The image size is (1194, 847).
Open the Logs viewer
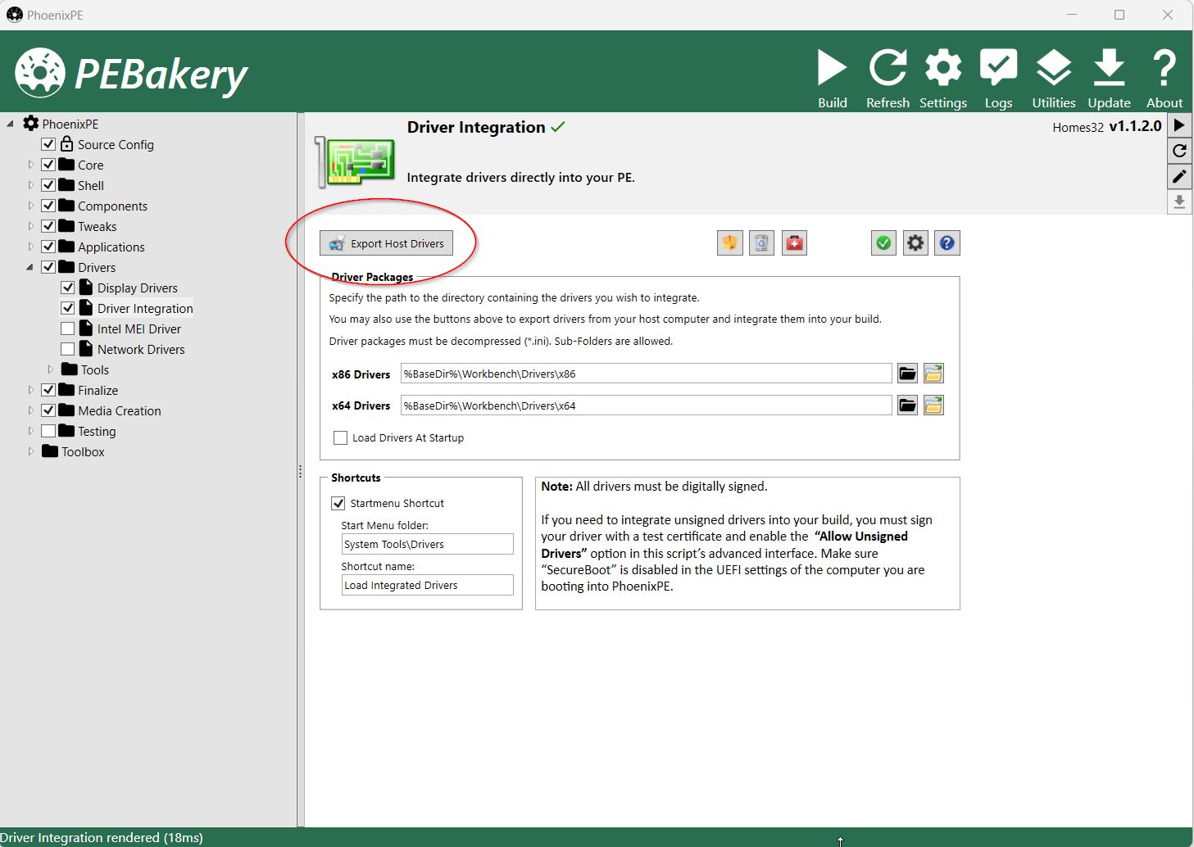point(998,79)
